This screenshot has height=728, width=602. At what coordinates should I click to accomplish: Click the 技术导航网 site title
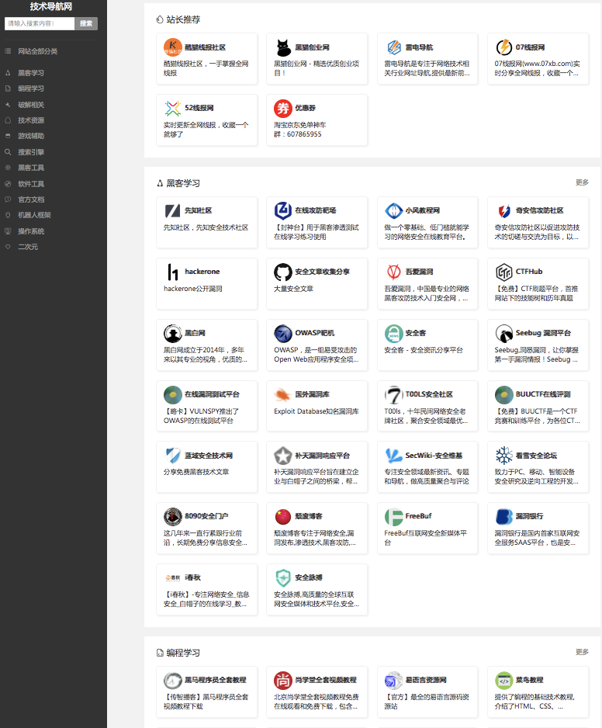coord(51,6)
